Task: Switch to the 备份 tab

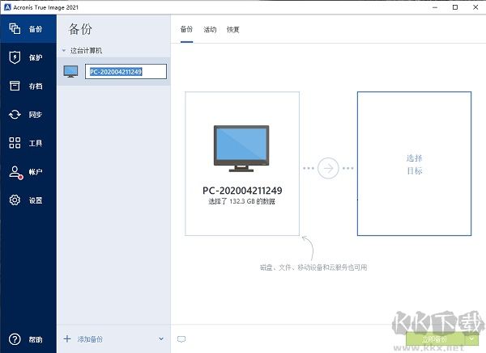Action: pos(186,29)
